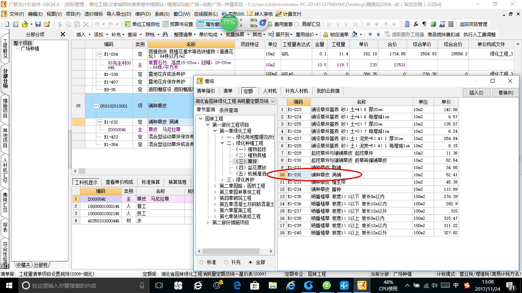Click 执行人工费调整 button

tap(480, 34)
